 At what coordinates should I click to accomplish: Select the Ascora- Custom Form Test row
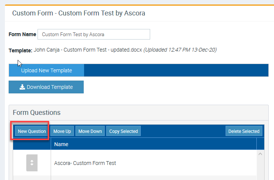click(x=113, y=163)
